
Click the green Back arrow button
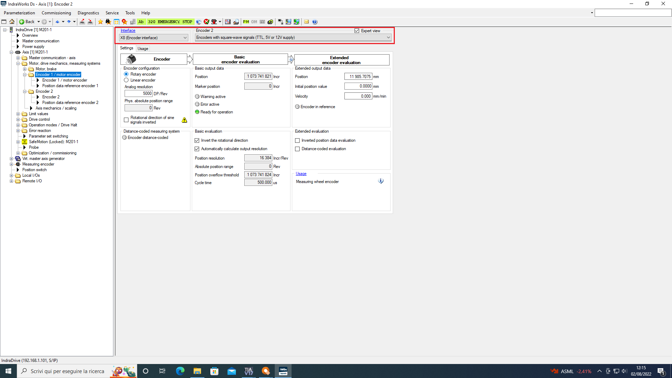tap(22, 22)
